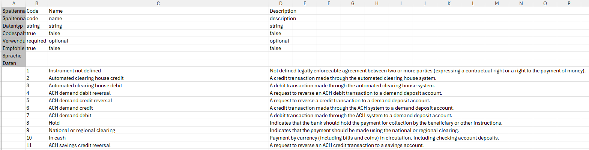Select the 'Verwendu' row label cell

coord(14,41)
